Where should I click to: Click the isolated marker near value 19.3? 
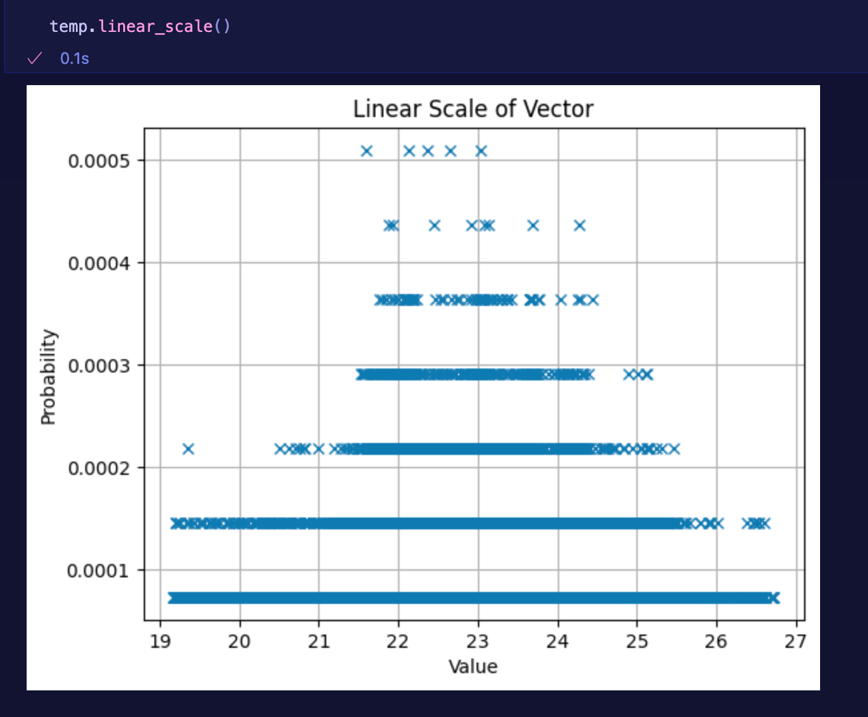pos(188,449)
